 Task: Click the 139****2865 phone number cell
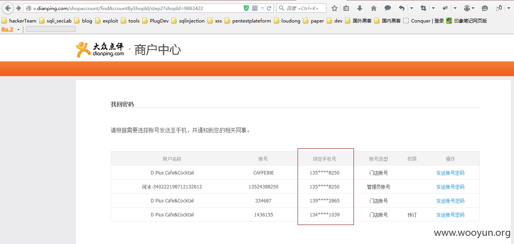click(x=324, y=201)
